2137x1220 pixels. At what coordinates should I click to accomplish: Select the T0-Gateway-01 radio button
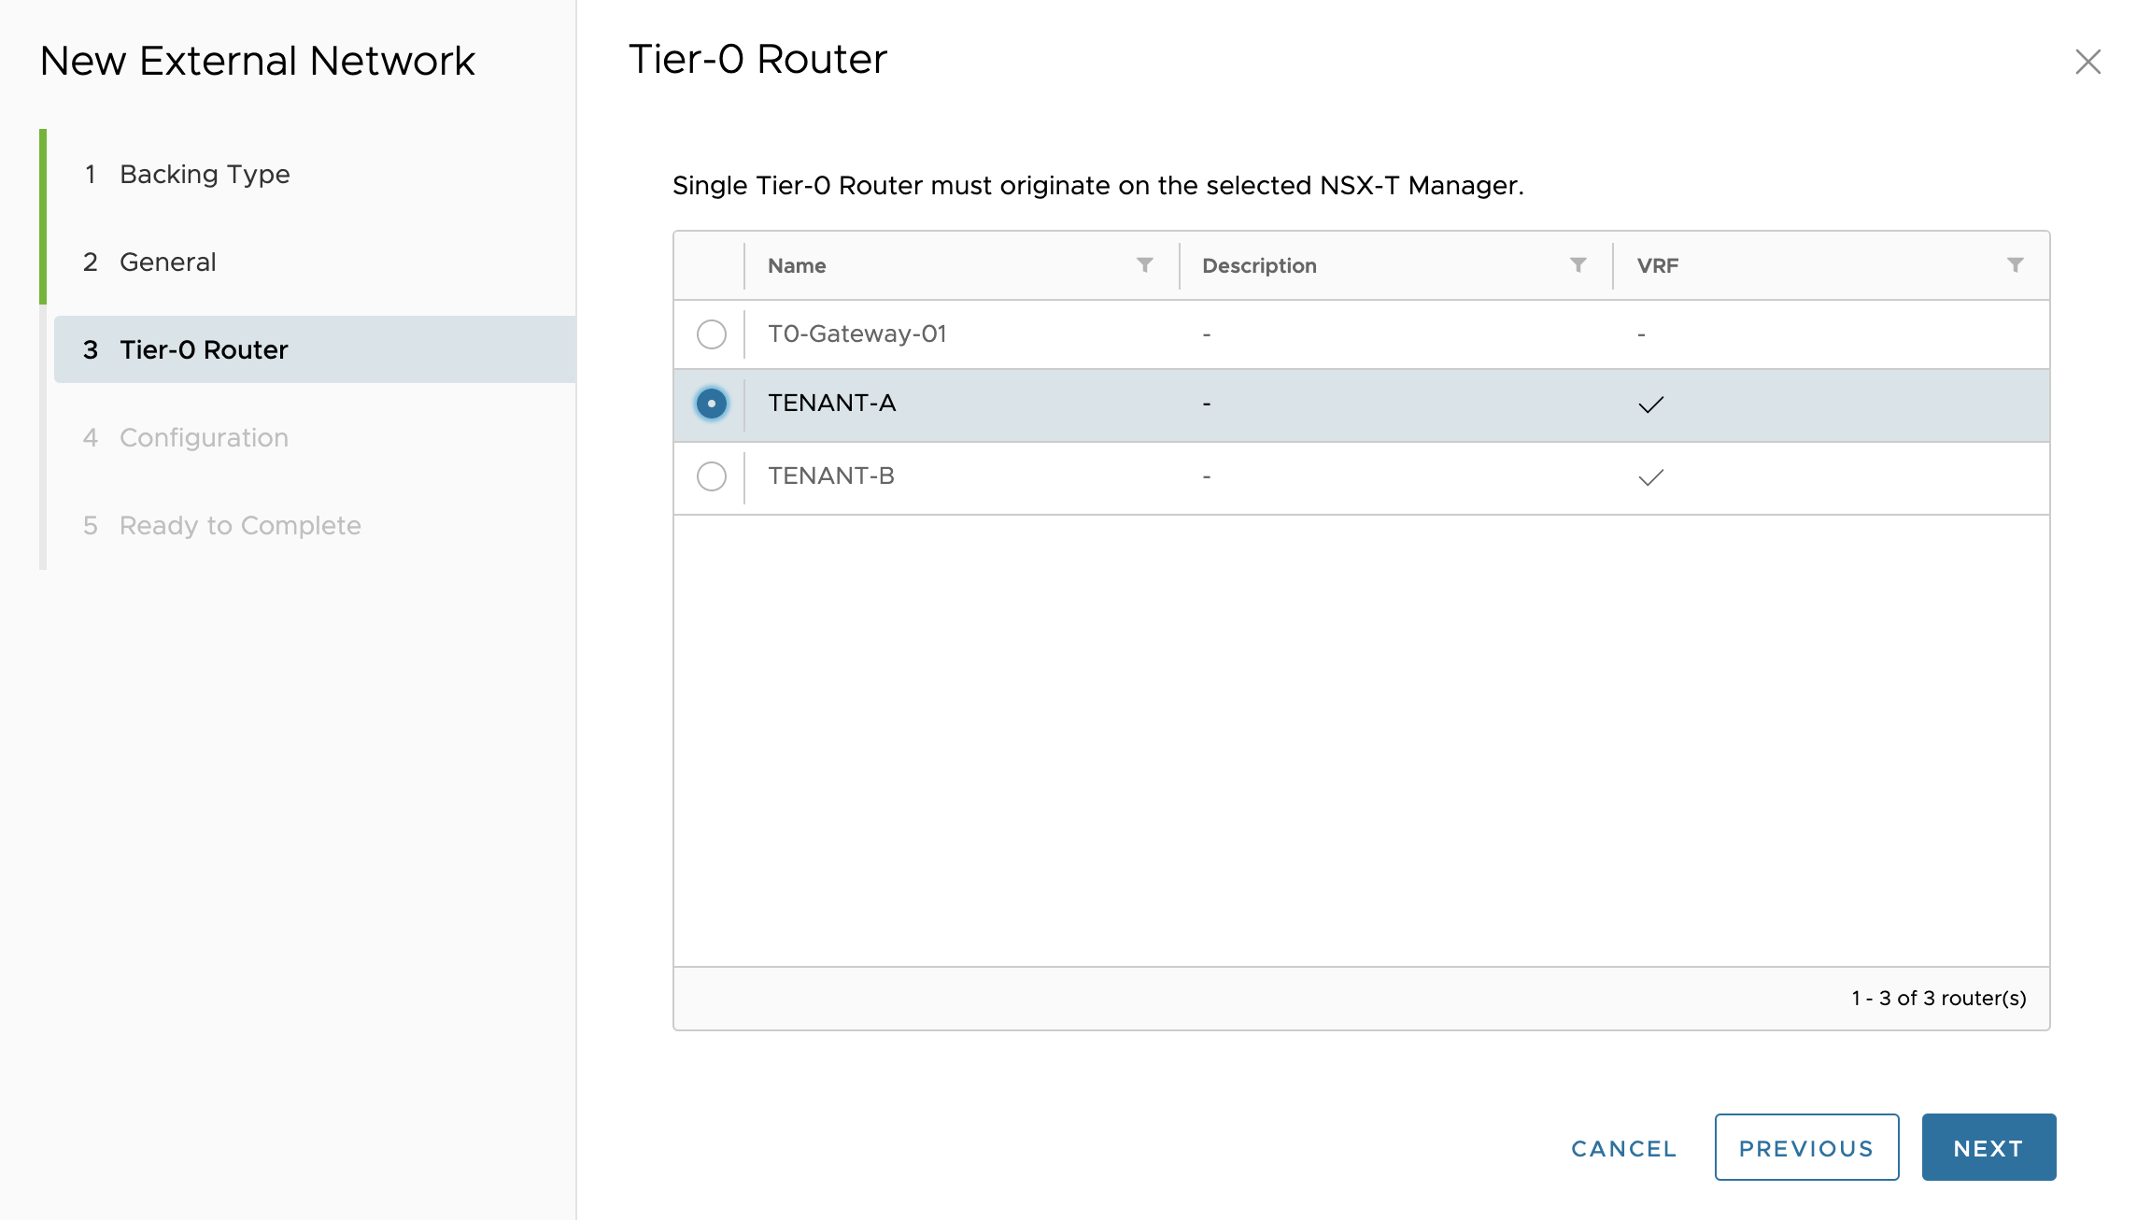pos(712,334)
